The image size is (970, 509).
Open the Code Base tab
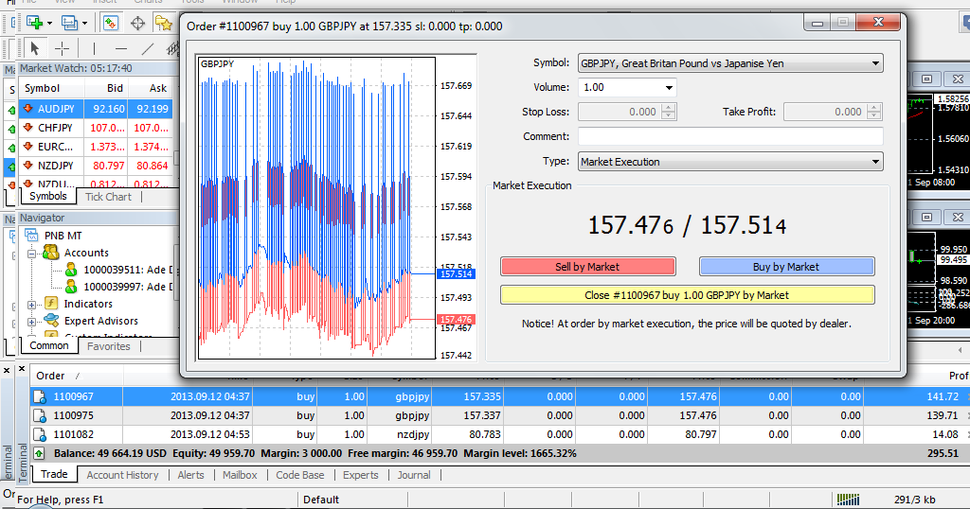point(300,474)
